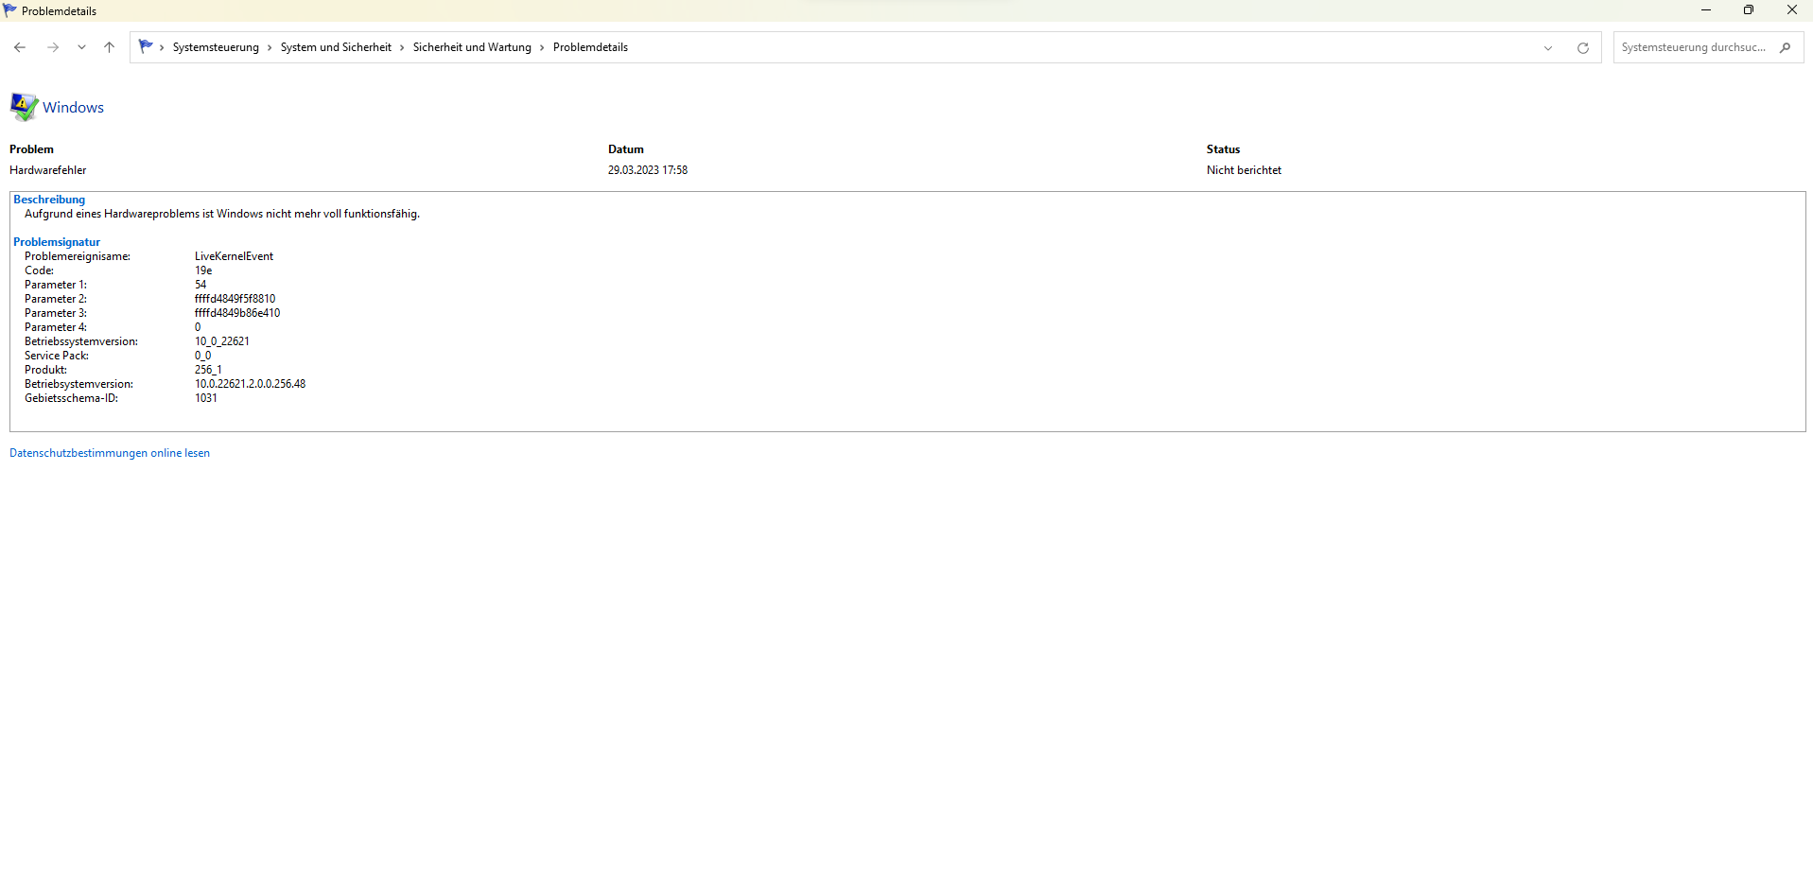Select OS version value 10_0_22621
The height and width of the screenshot is (889, 1813).
[222, 341]
